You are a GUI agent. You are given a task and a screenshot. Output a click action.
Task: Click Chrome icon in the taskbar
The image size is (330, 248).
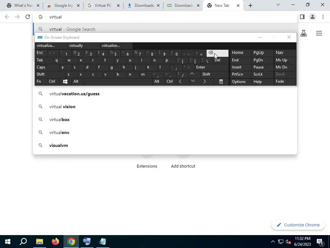click(71, 242)
